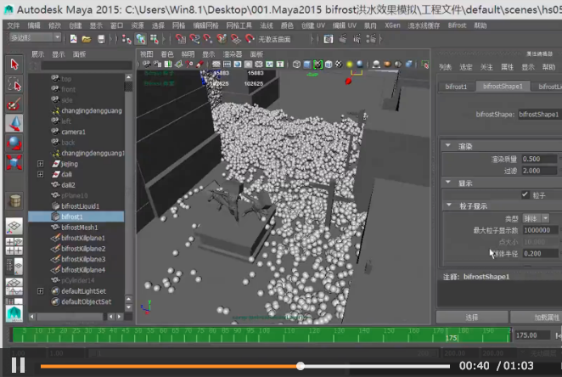
Task: Select bifrostKillplane3 in outliner
Action: click(83, 259)
